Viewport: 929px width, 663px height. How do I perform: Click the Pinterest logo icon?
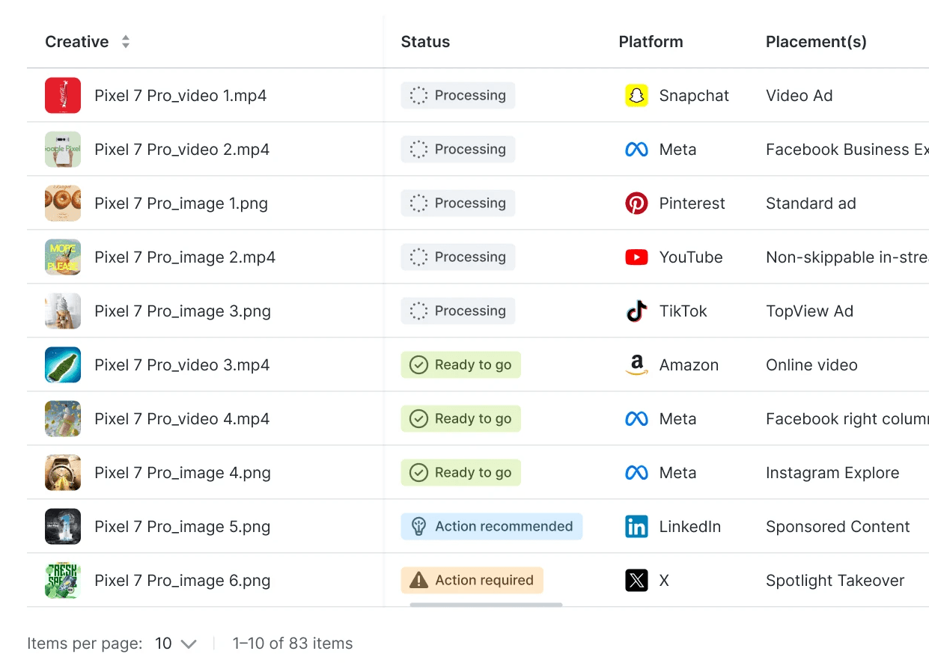click(636, 204)
